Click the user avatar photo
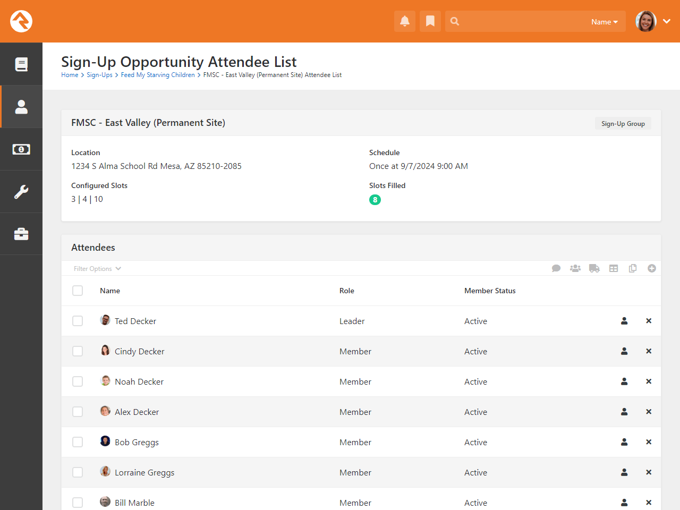This screenshot has height=510, width=680. point(646,21)
